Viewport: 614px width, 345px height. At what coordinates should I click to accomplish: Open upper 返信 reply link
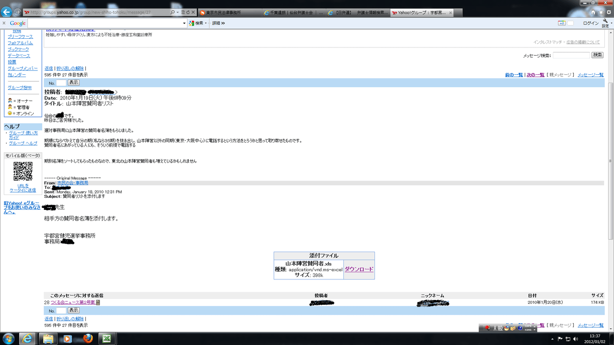click(x=49, y=69)
